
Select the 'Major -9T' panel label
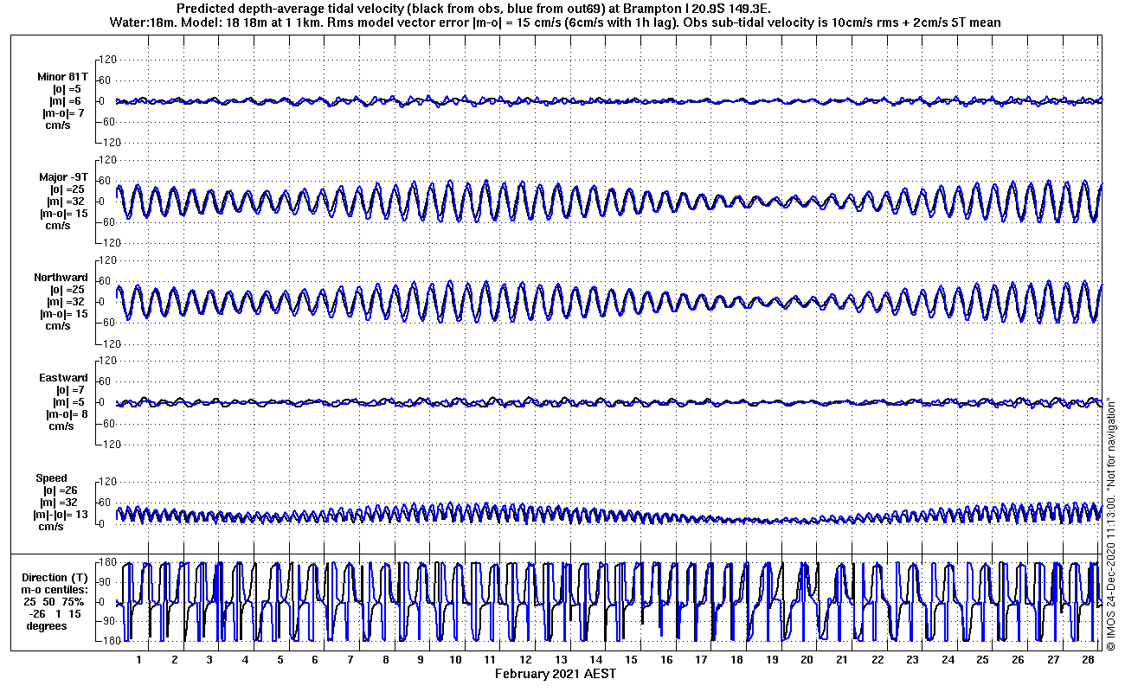point(62,177)
